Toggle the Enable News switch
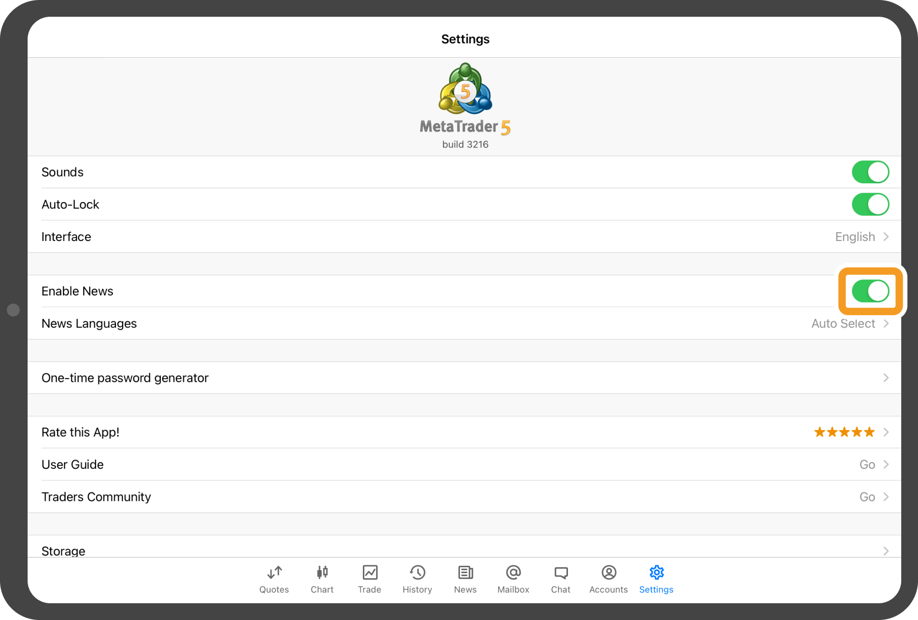 click(870, 291)
